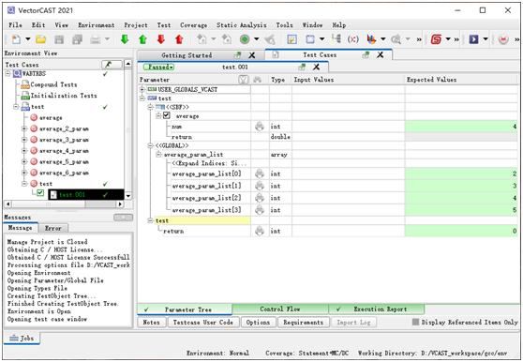
Task: Enable Display Referenced Items Only
Action: 415,322
